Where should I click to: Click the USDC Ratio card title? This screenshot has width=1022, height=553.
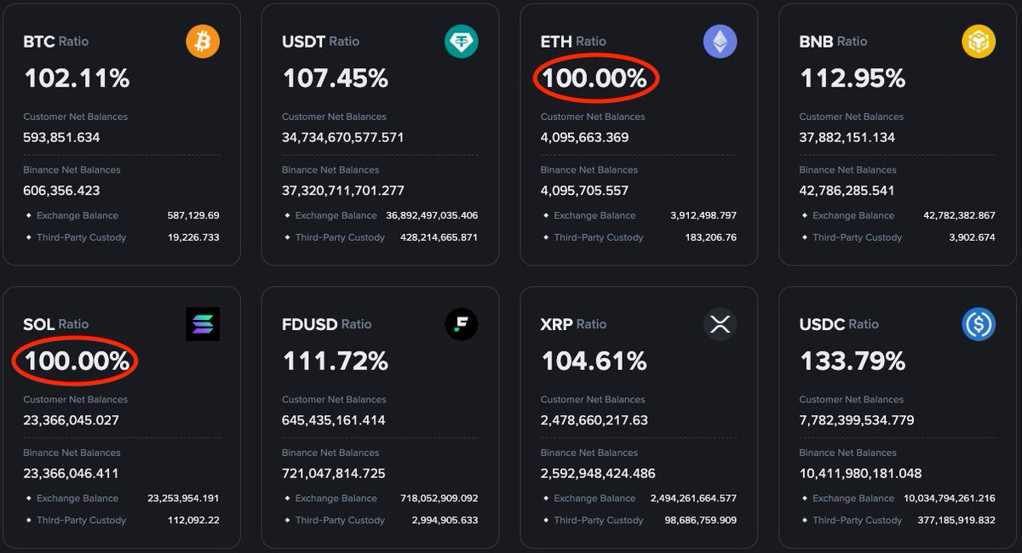[839, 324]
